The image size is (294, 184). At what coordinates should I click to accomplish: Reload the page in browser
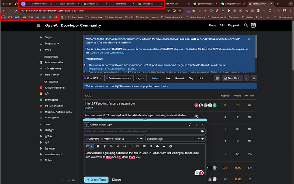[x=16, y=11]
